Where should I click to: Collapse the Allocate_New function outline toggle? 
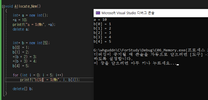(x=4, y=6)
